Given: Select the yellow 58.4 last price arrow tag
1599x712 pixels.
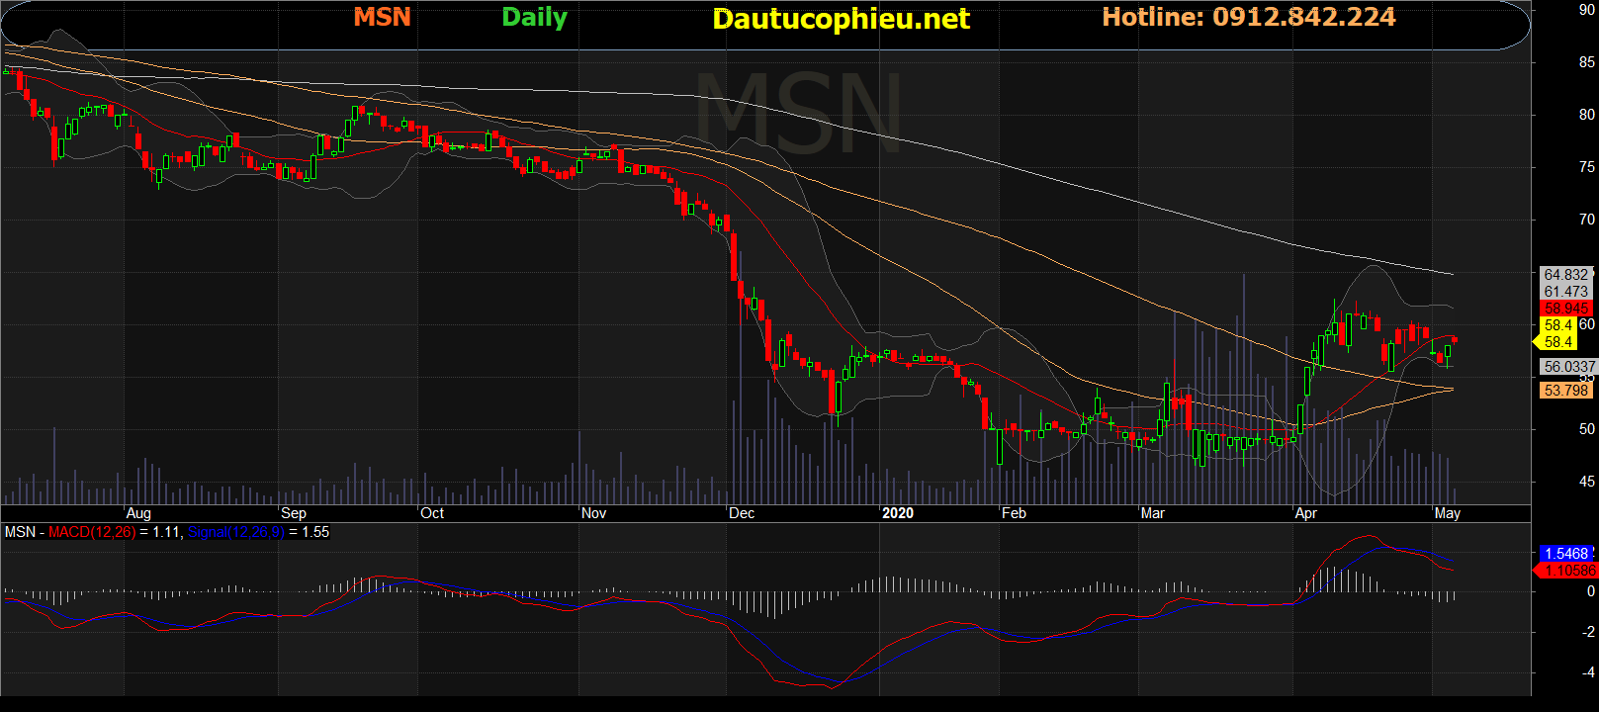Looking at the screenshot, I should [x=1556, y=342].
